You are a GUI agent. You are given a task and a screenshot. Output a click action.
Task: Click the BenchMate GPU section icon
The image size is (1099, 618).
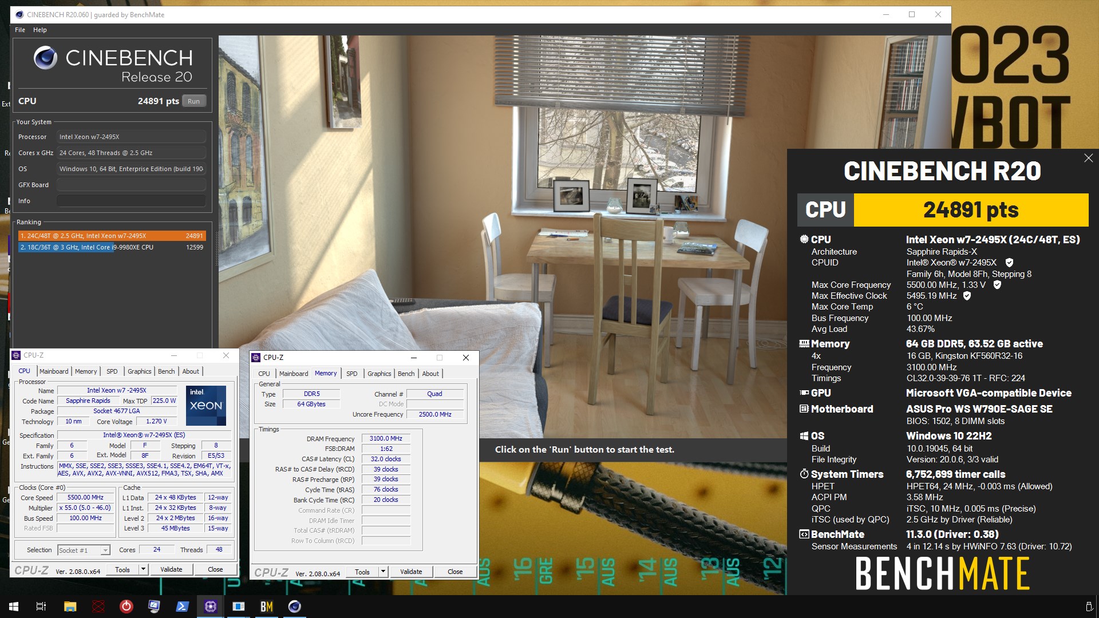coord(804,393)
